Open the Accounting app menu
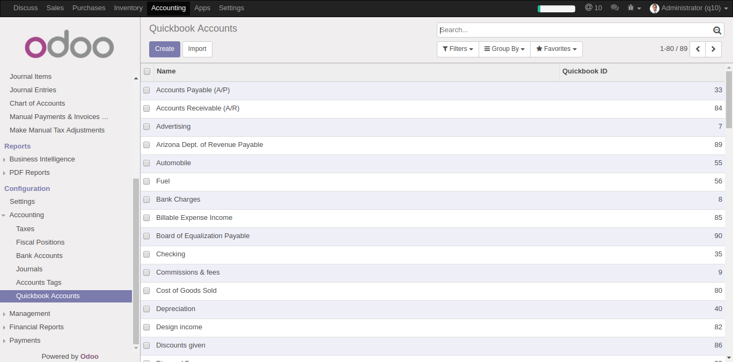The height and width of the screenshot is (362, 733). [x=168, y=8]
